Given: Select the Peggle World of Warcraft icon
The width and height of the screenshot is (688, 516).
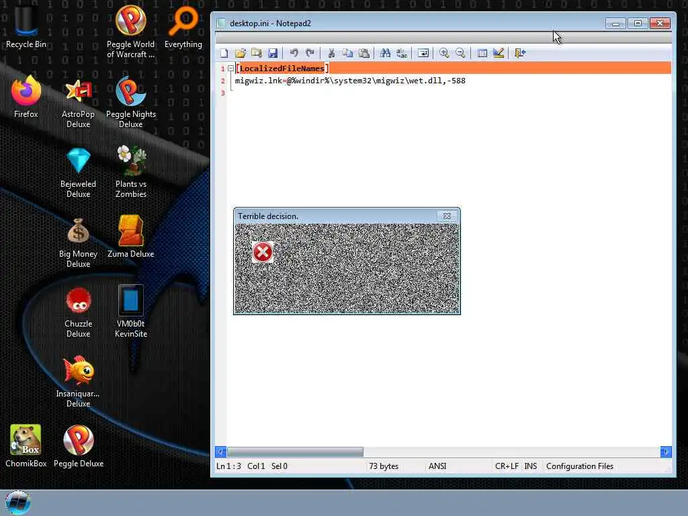Looking at the screenshot, I should (x=131, y=32).
